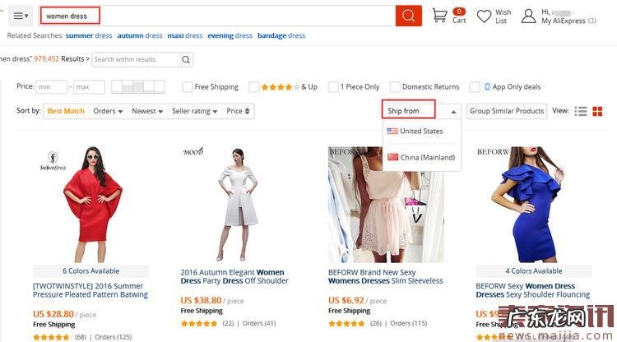Screen dimensions: 617x342
Task: Open the My AliExpress account icon
Action: [x=528, y=16]
